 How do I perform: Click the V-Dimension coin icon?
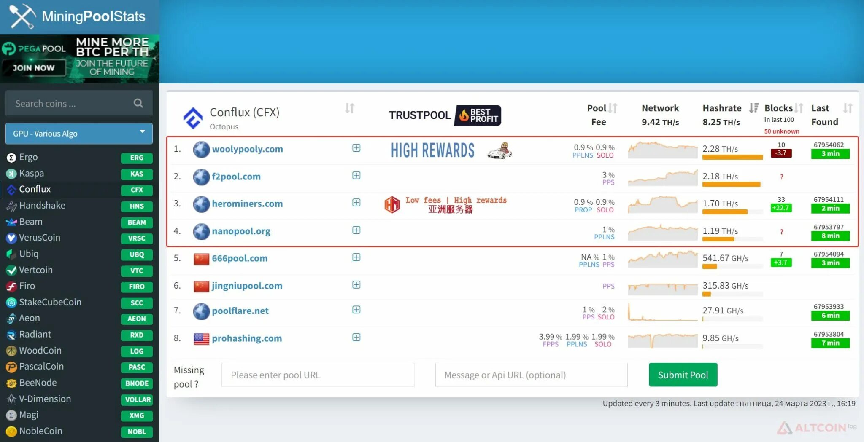pos(11,399)
